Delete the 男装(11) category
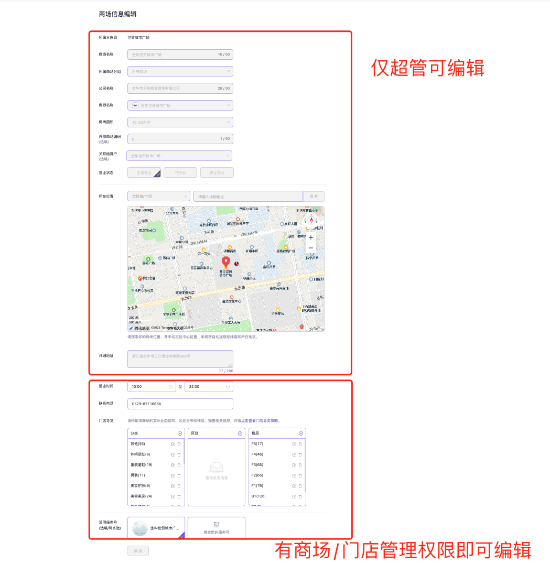Image resolution: width=550 pixels, height=564 pixels. [179, 475]
